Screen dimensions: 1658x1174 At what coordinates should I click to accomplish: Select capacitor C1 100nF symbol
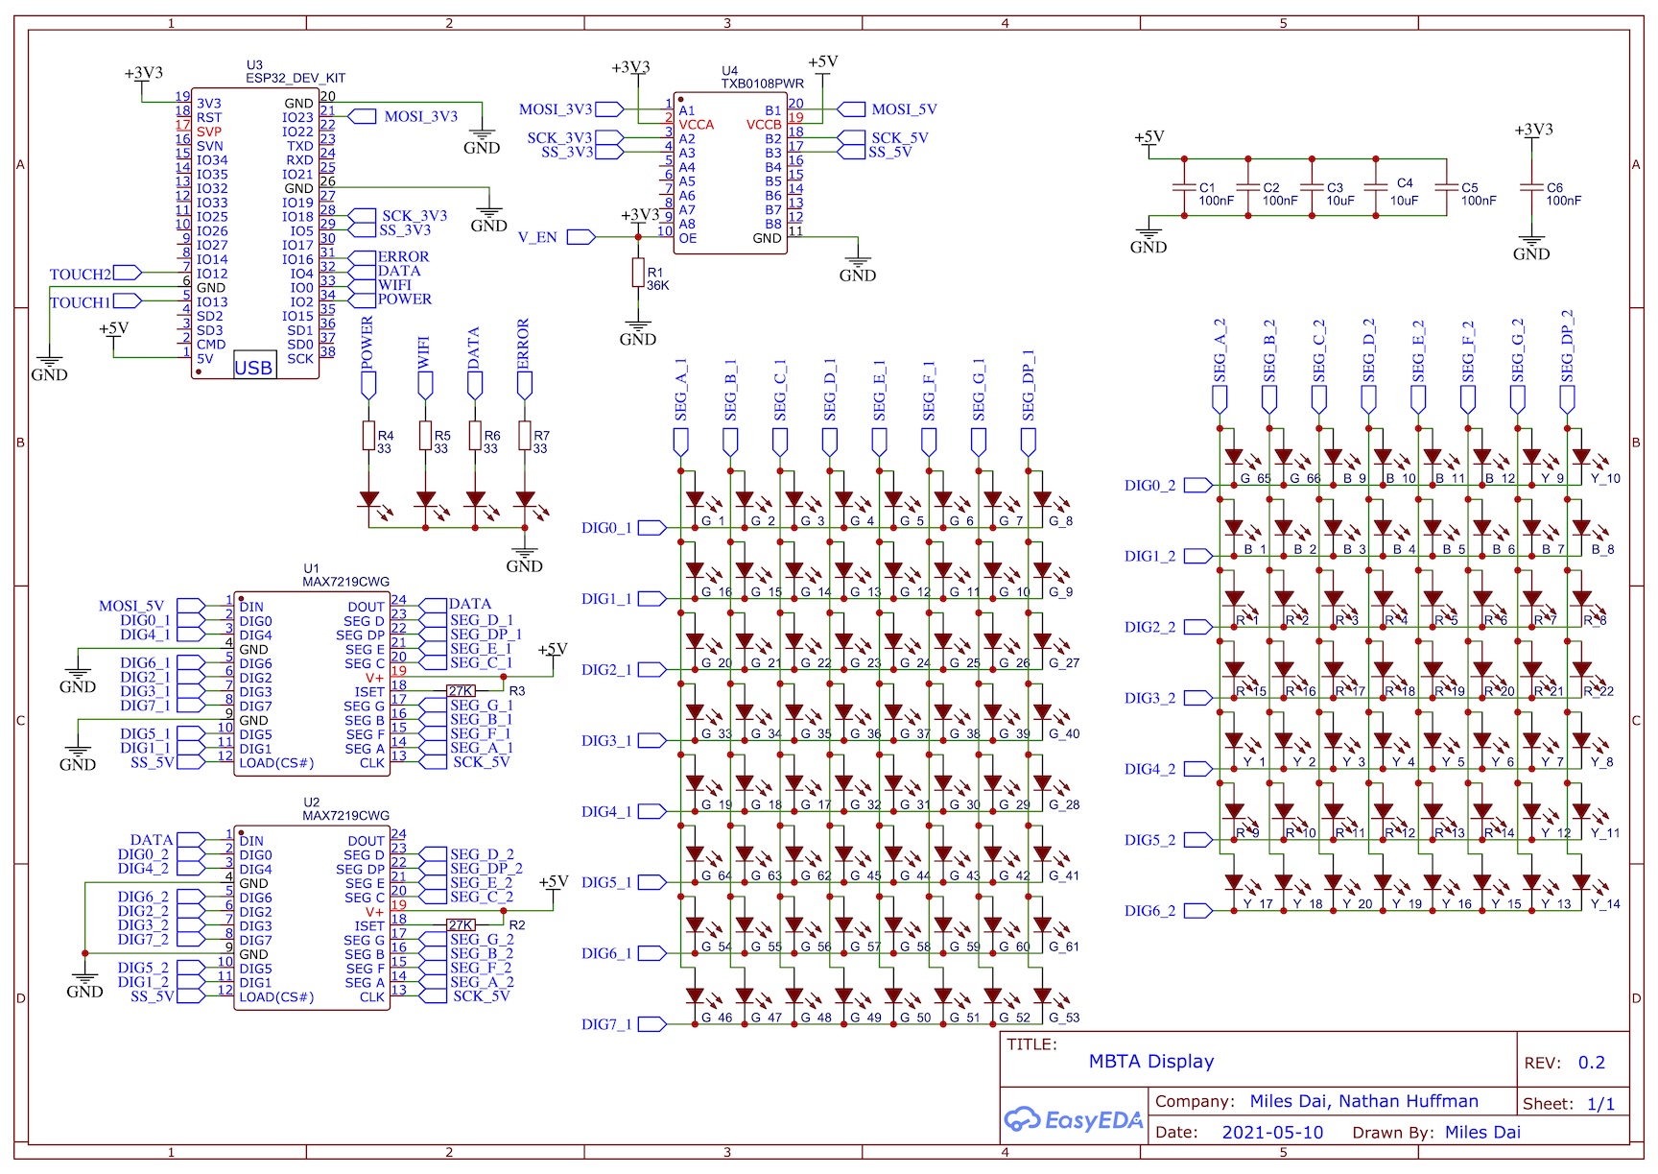(1184, 187)
